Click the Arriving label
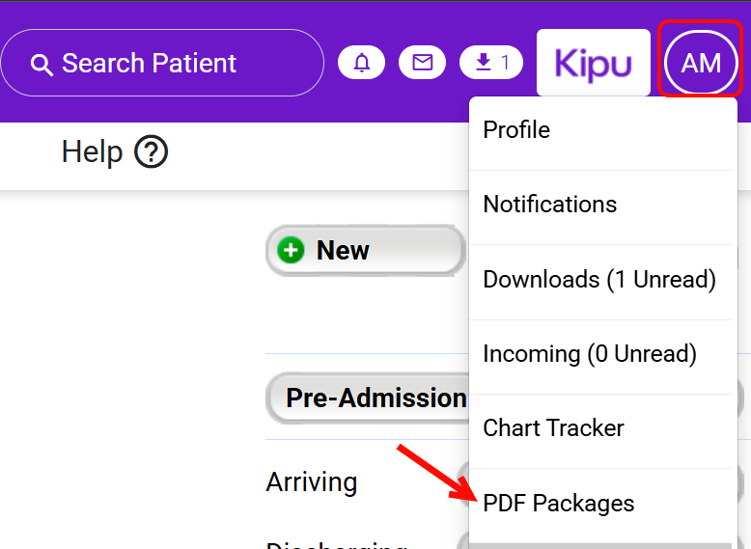751x549 pixels. point(312,481)
